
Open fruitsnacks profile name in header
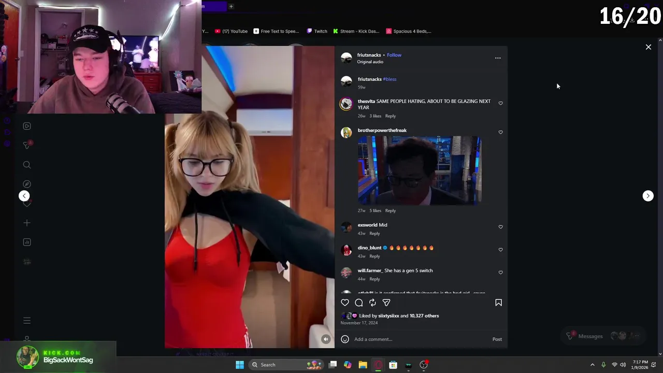pos(369,55)
